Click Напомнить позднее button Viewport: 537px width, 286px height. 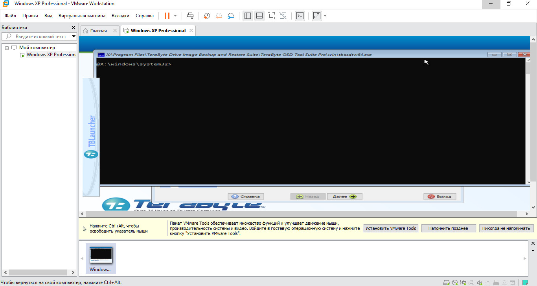tap(449, 228)
